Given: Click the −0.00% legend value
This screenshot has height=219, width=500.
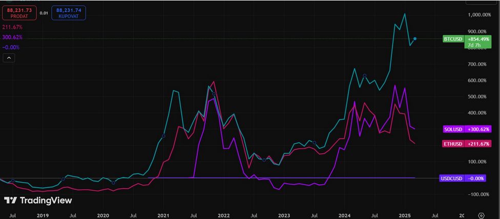Looking at the screenshot, I should pos(11,47).
